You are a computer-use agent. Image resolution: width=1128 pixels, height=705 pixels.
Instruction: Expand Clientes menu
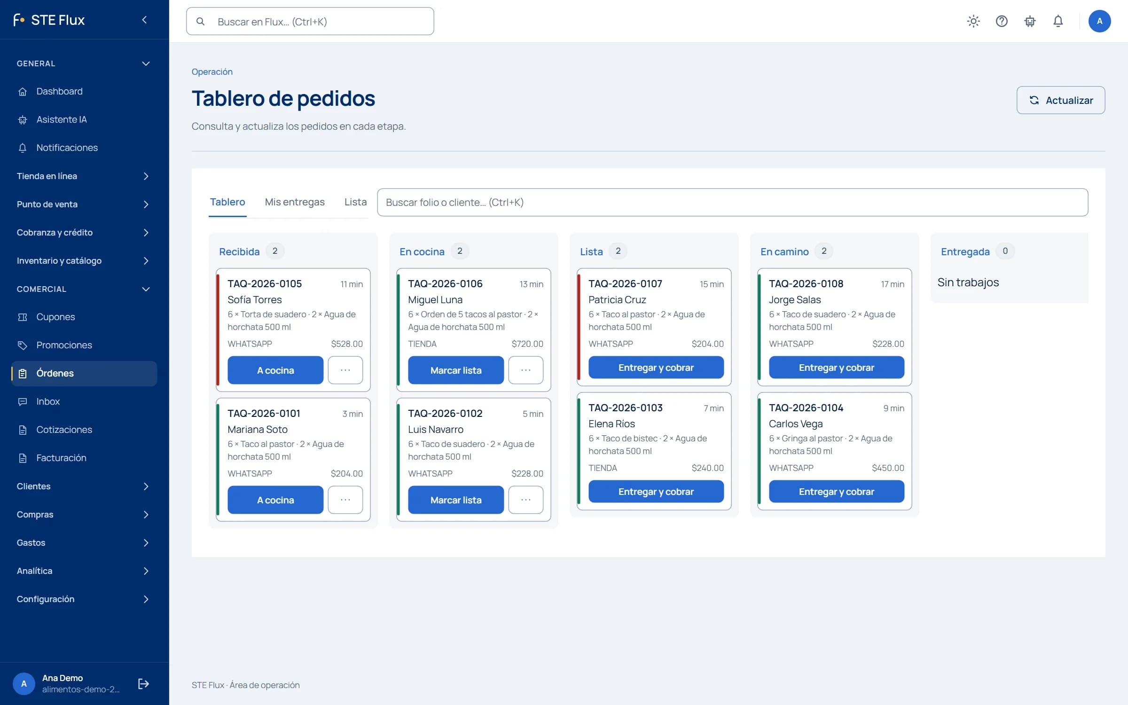tap(84, 486)
